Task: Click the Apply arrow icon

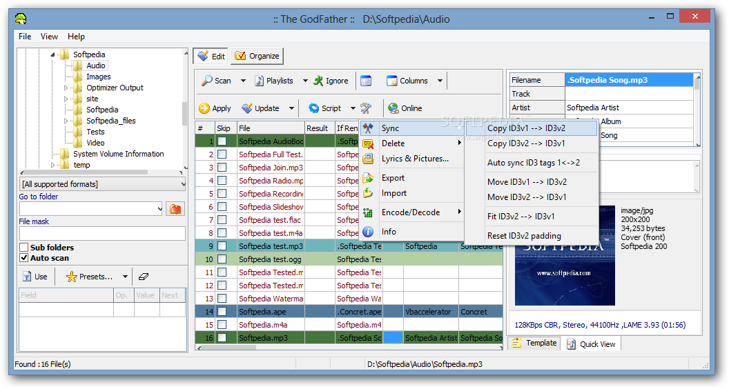Action: [204, 108]
